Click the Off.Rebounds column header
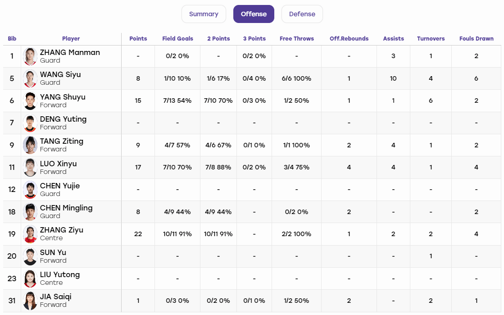This screenshot has height=315, width=504. (349, 39)
